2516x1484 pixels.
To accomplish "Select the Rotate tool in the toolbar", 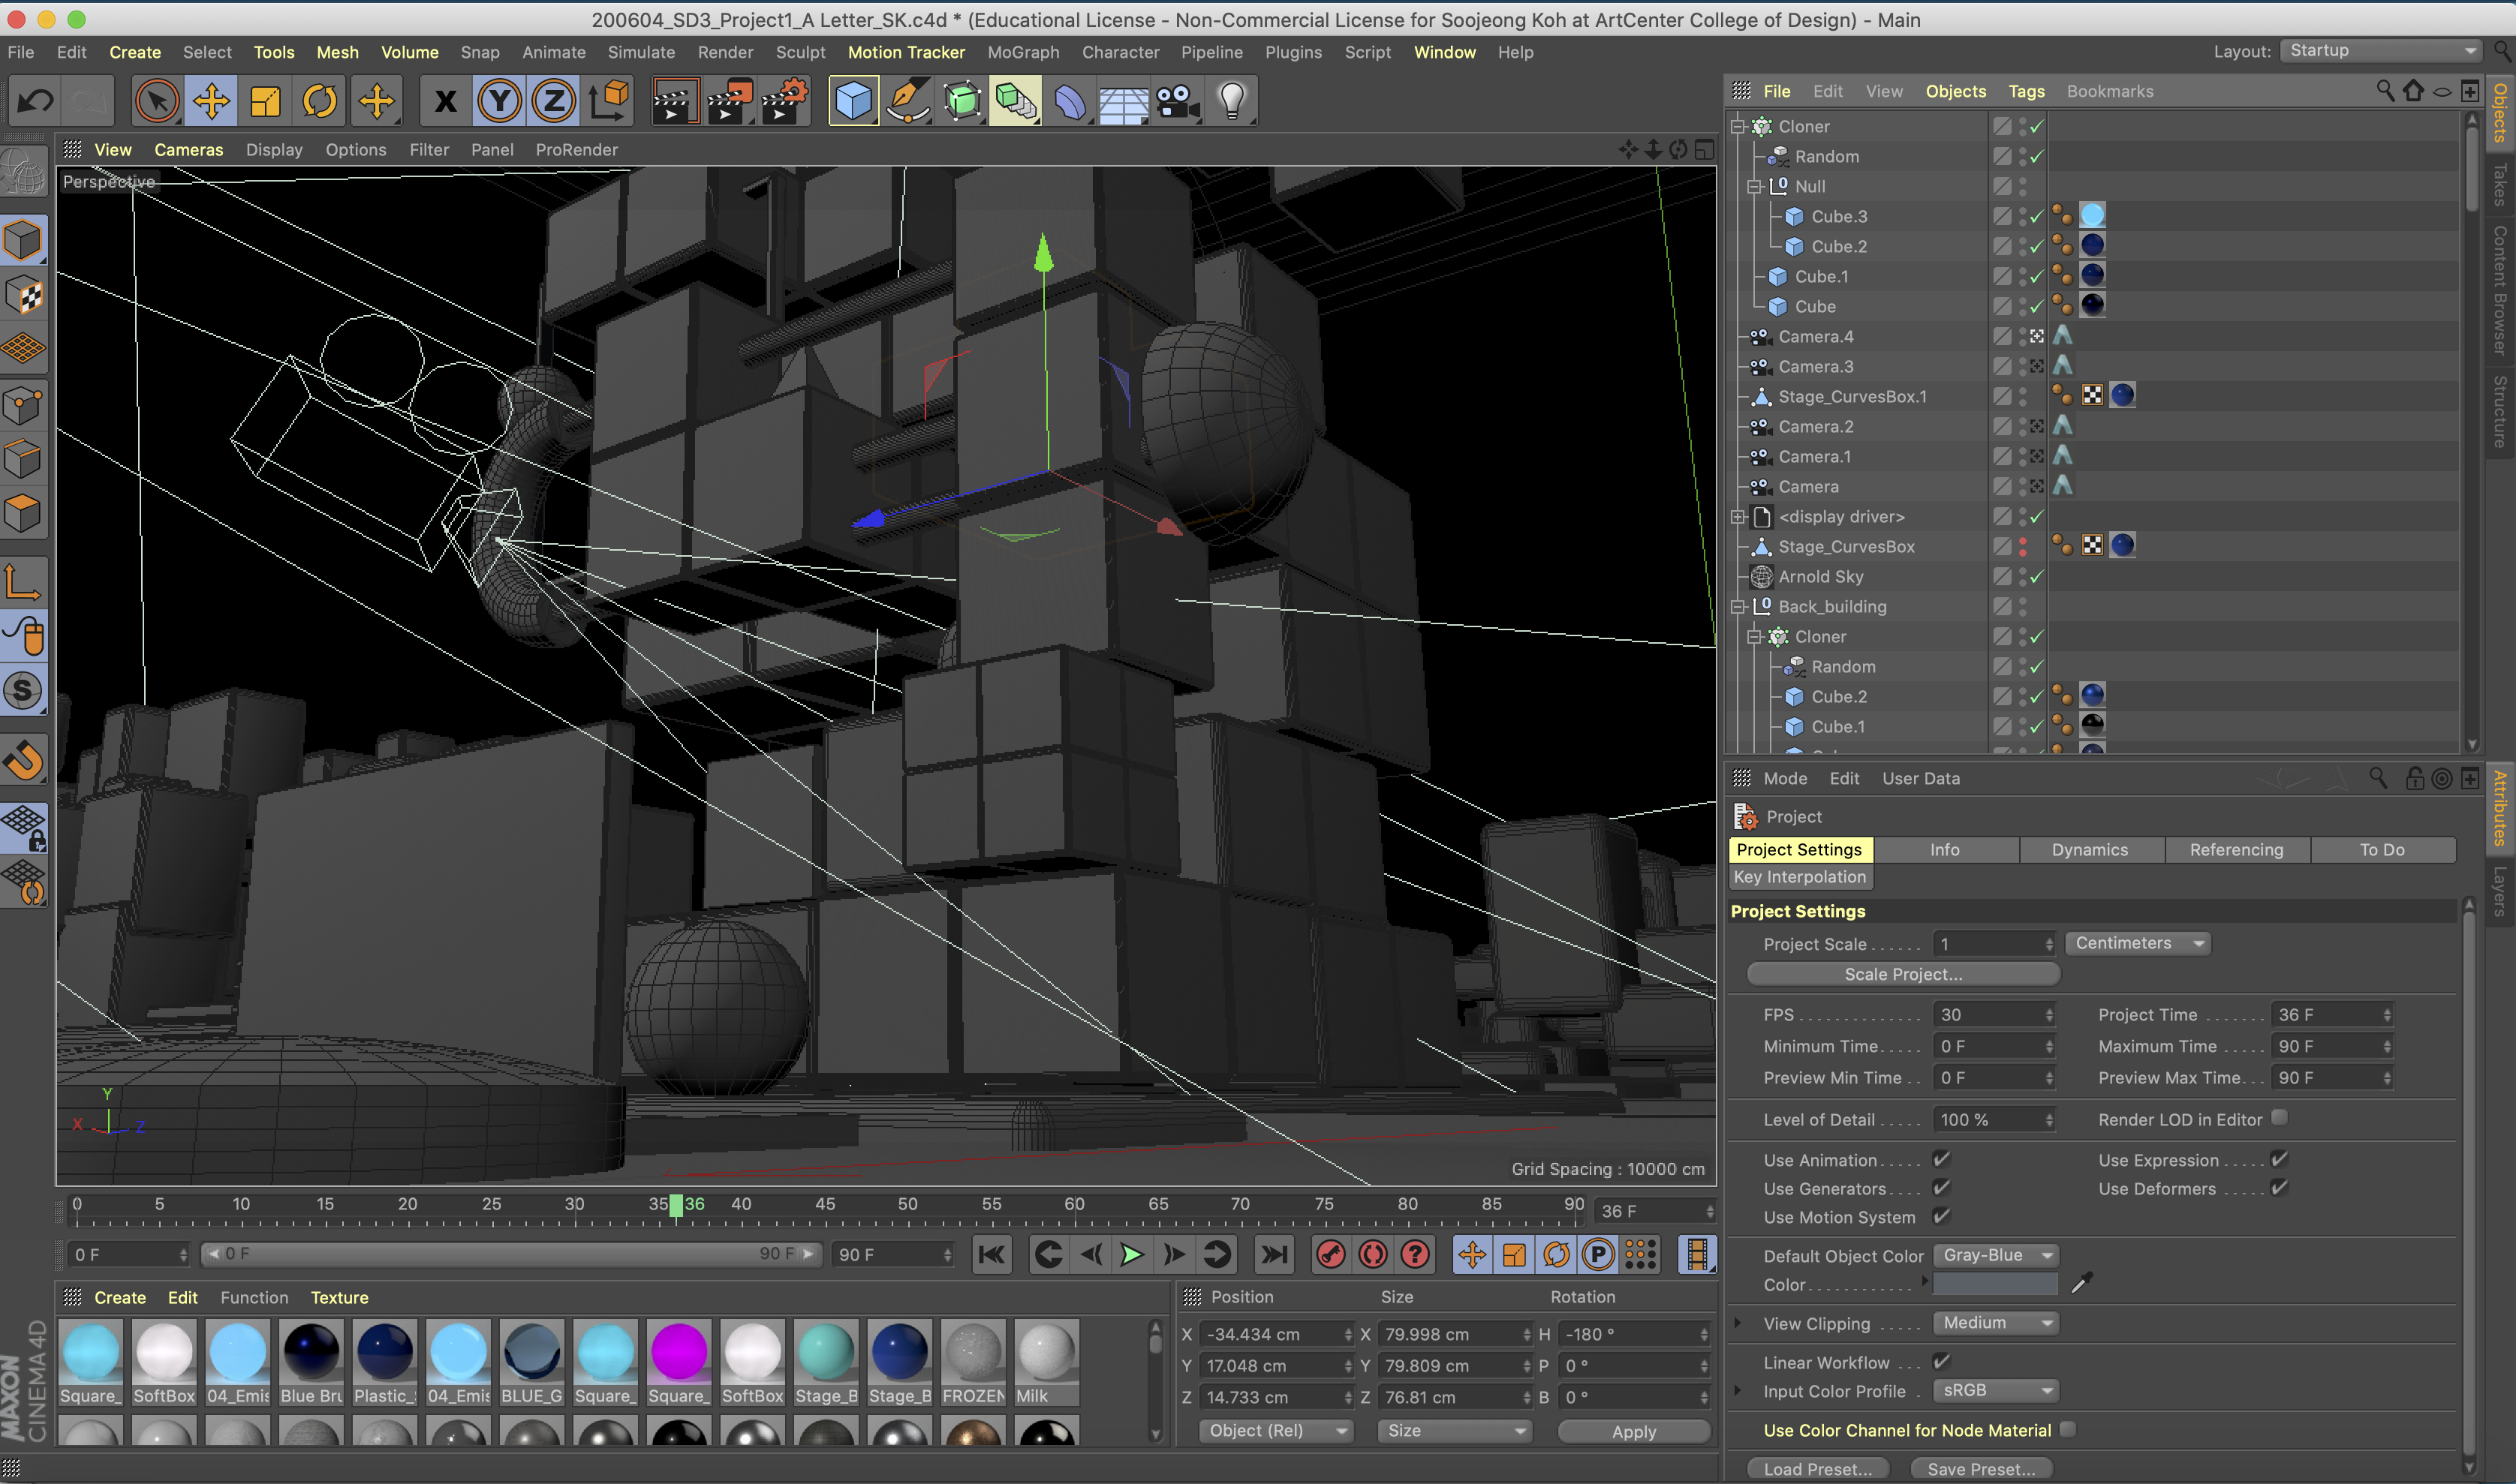I will (320, 101).
